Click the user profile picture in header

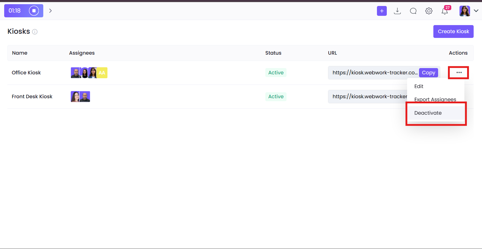coord(464,11)
